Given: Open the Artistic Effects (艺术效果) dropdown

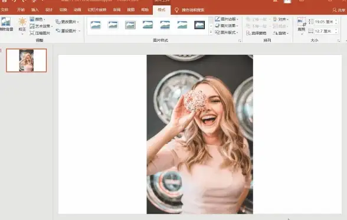Looking at the screenshot, I should (41, 27).
